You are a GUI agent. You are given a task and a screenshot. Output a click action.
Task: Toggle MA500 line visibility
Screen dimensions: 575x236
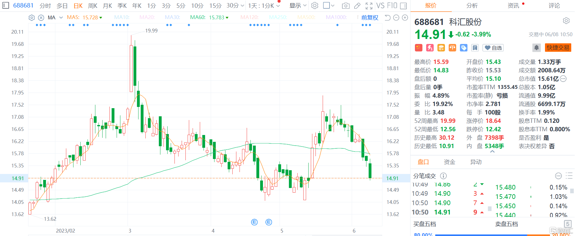tap(306, 17)
